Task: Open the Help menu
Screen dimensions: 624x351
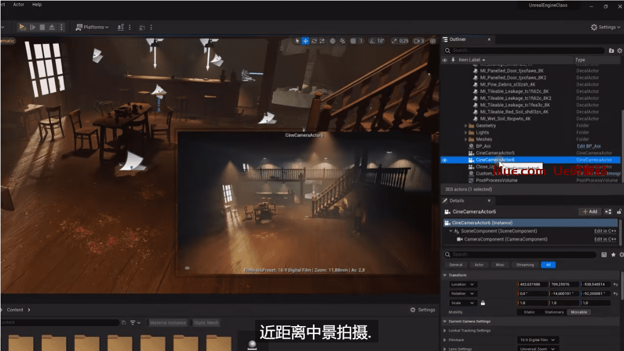Action: [x=37, y=5]
